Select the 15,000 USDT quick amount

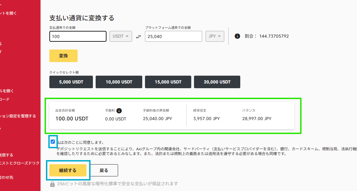pos(168,82)
